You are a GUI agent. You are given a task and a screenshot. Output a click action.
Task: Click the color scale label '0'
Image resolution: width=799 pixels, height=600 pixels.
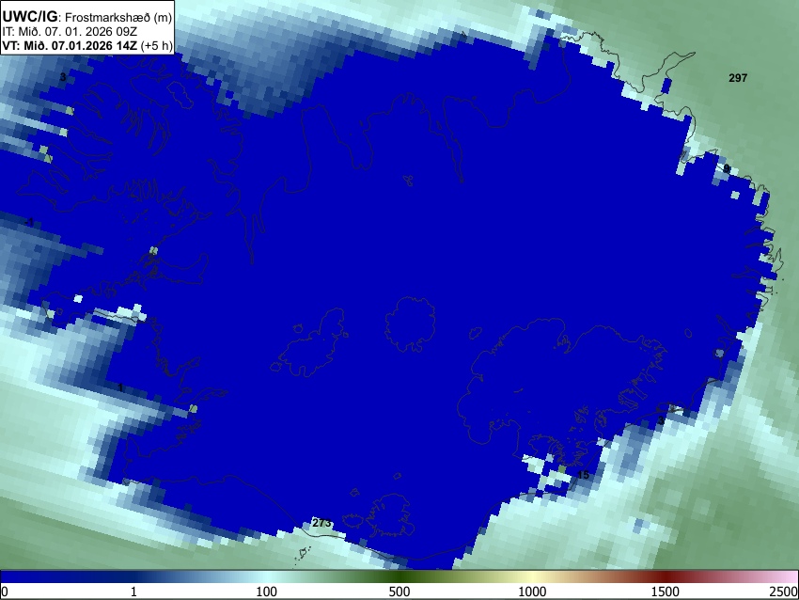tap(5, 592)
